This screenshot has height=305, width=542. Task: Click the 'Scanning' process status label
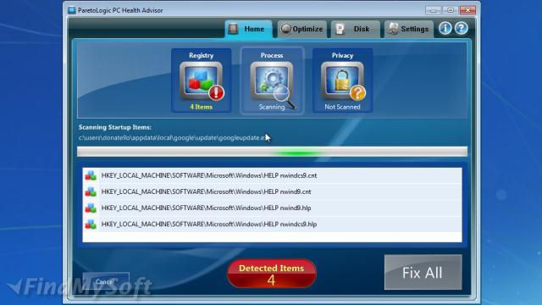click(272, 107)
